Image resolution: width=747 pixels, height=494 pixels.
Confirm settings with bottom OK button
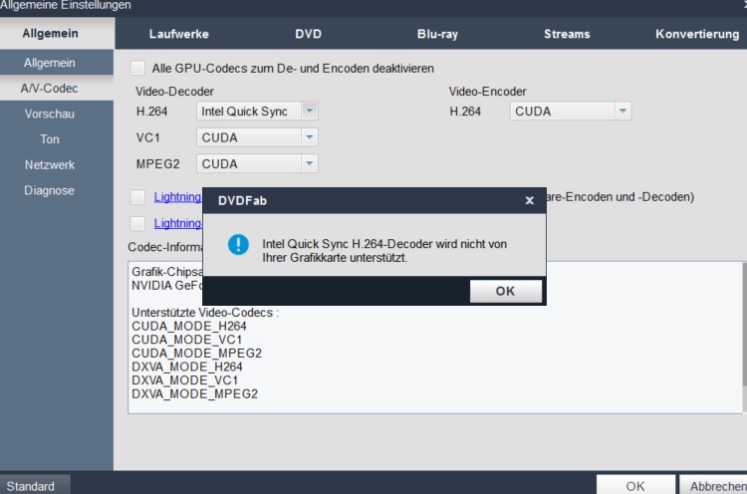click(x=635, y=485)
